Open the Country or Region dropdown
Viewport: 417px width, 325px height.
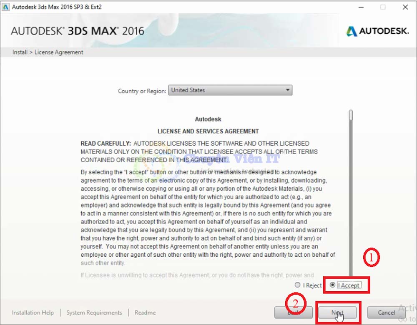click(230, 90)
